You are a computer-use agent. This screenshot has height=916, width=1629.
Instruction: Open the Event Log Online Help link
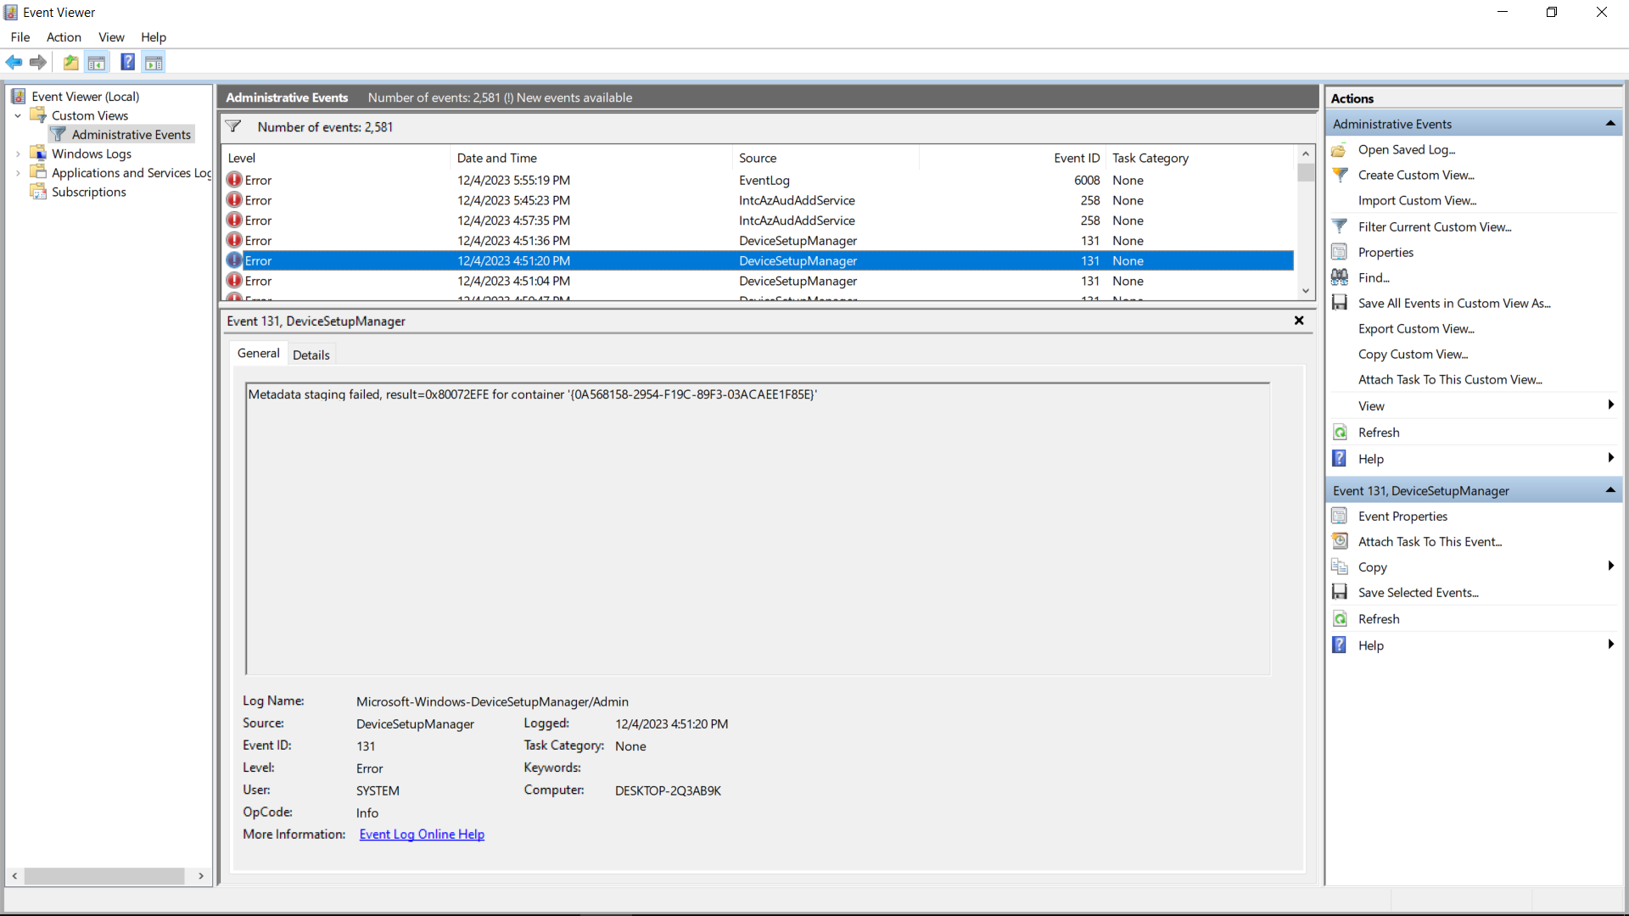coord(422,835)
